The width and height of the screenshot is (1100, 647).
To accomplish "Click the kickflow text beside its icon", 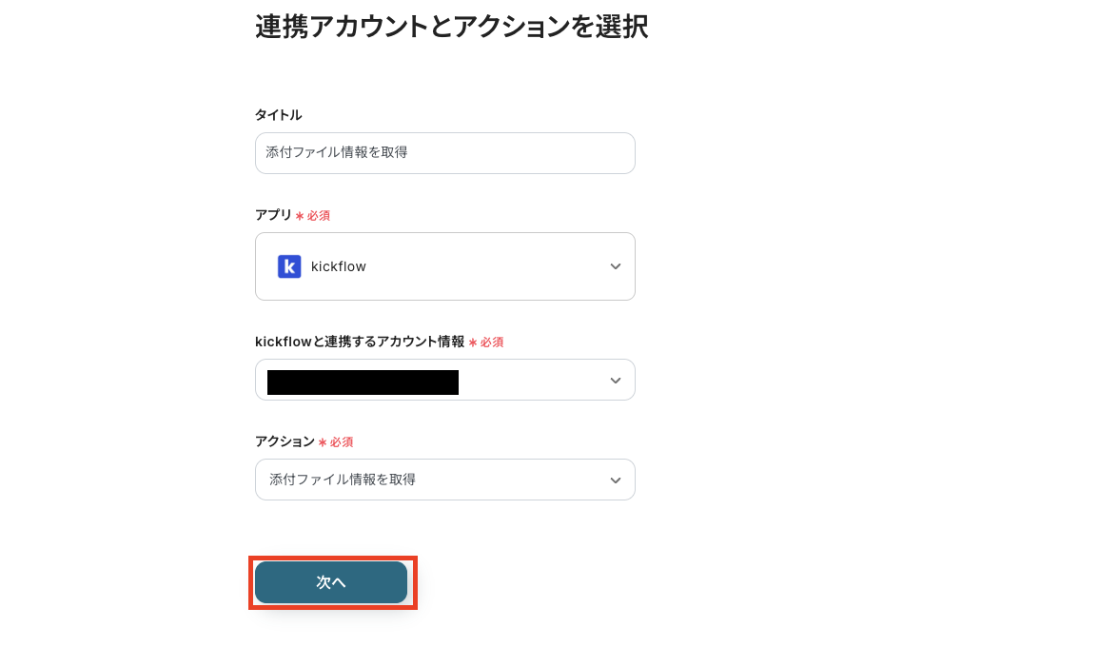I will pyautogui.click(x=338, y=266).
